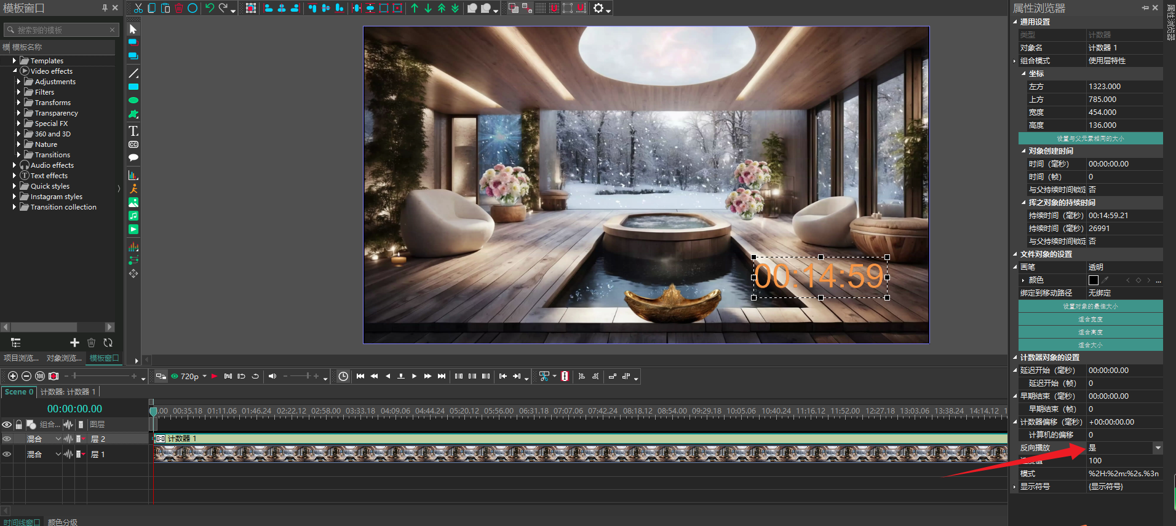Screen dimensions: 1176x526
Task: Toggle the lock icon in layer header
Action: pyautogui.click(x=19, y=425)
